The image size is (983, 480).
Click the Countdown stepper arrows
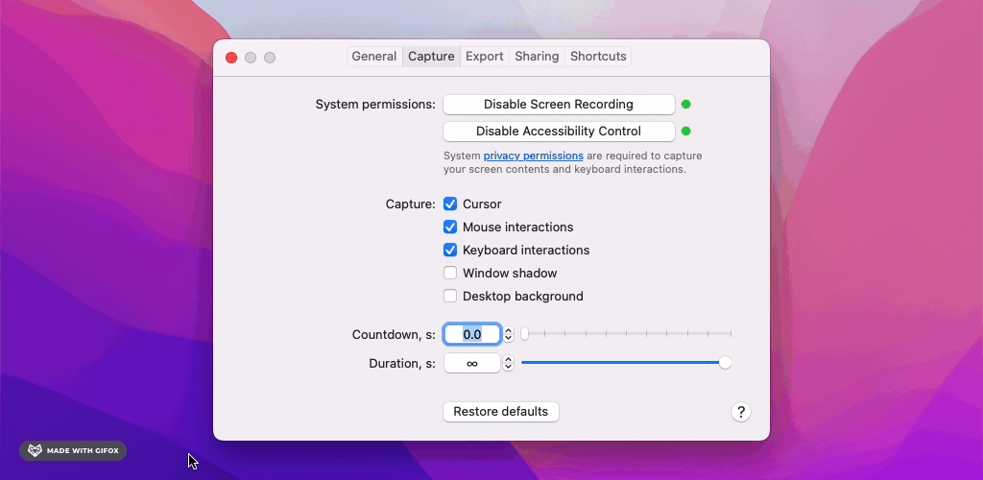tap(509, 335)
